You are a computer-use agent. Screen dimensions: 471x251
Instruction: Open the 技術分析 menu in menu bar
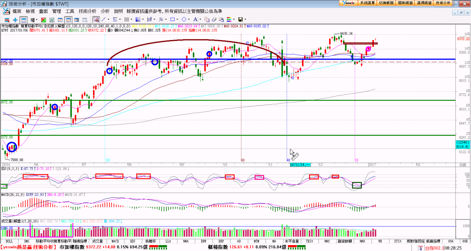coord(88,11)
